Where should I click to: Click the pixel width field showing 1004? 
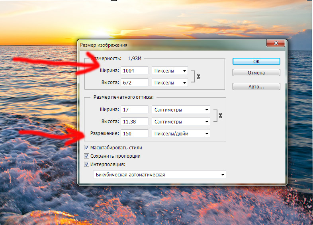click(135, 71)
